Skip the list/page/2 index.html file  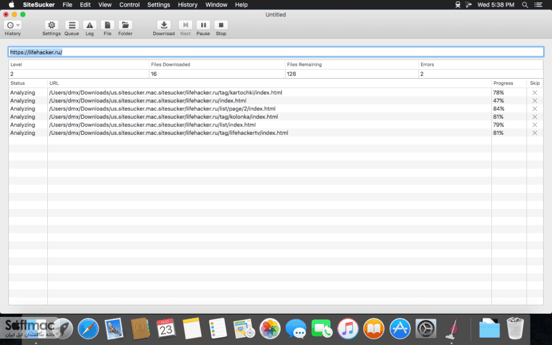[535, 109]
